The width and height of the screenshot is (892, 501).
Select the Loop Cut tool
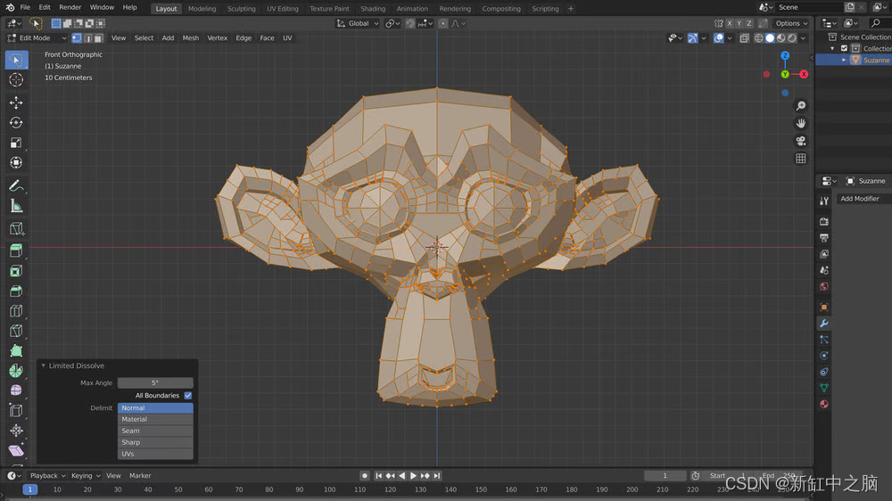16,310
